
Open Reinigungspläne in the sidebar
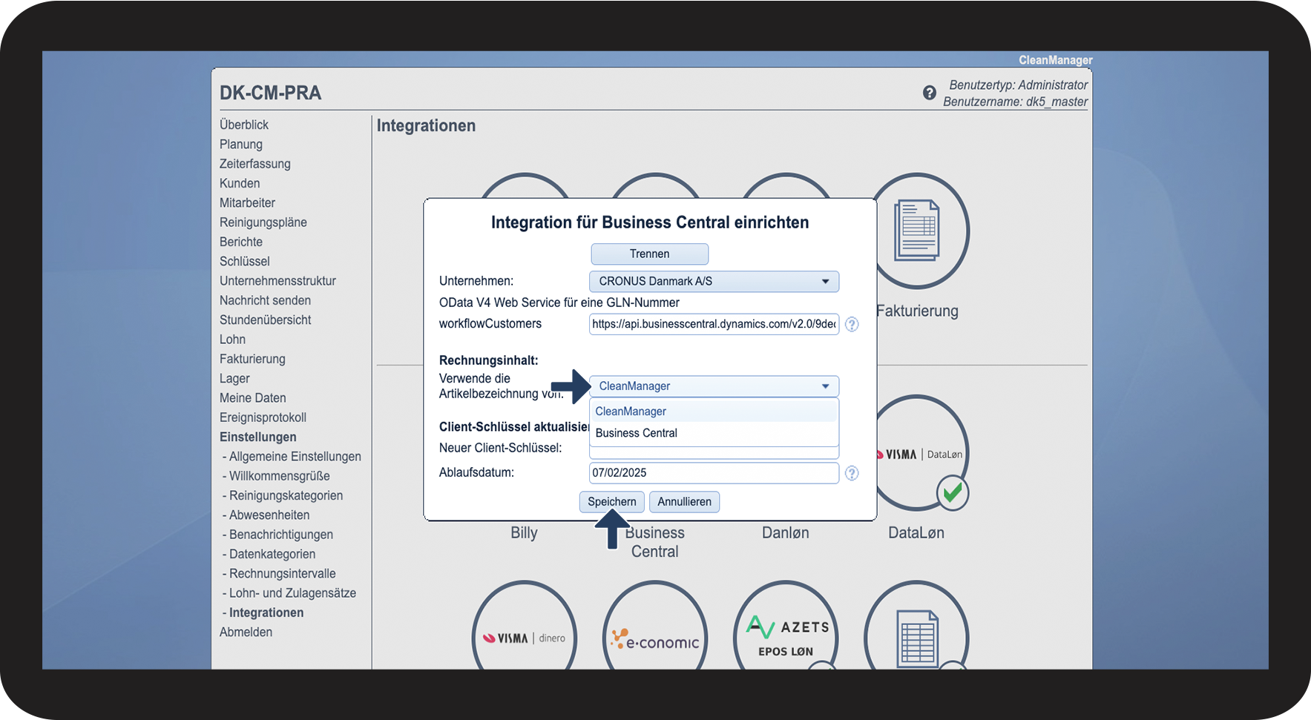coord(263,222)
